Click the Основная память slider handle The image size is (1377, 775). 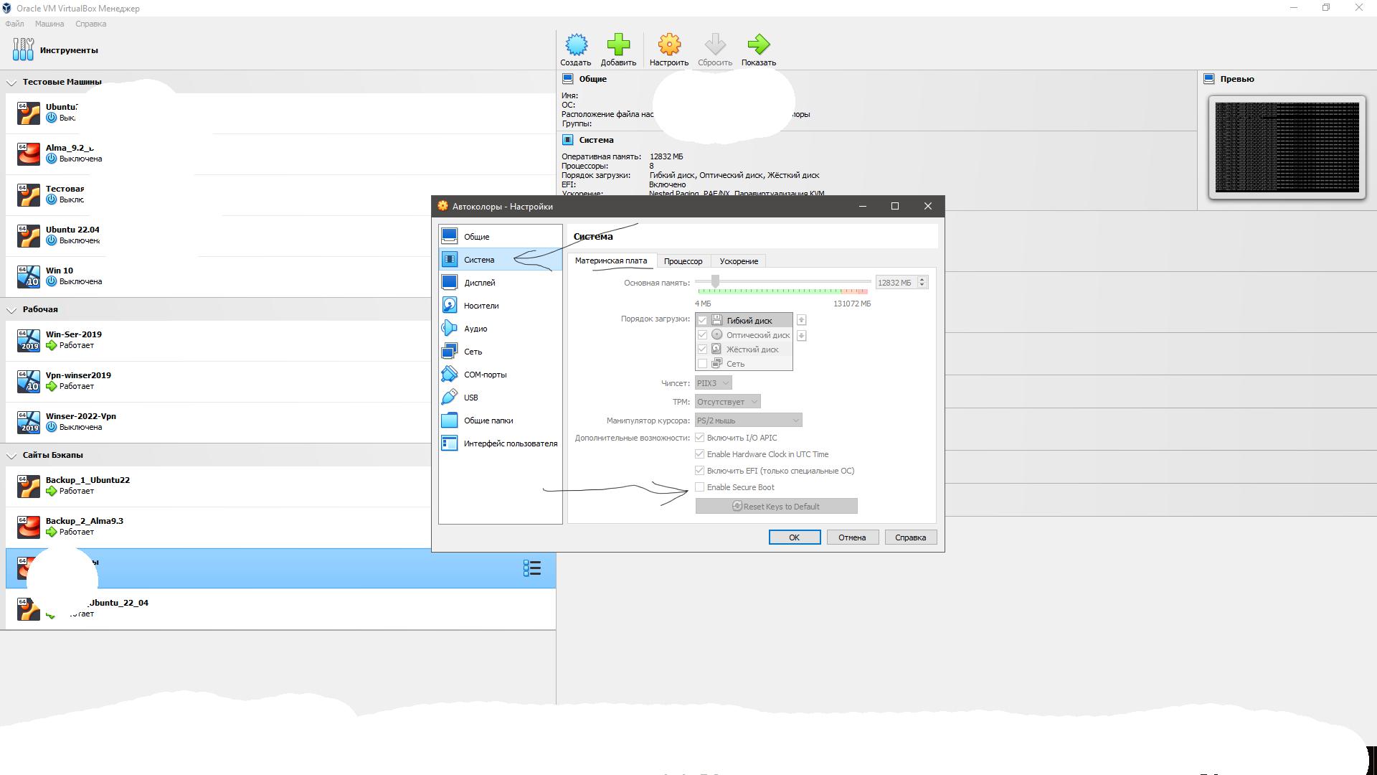pyautogui.click(x=715, y=281)
